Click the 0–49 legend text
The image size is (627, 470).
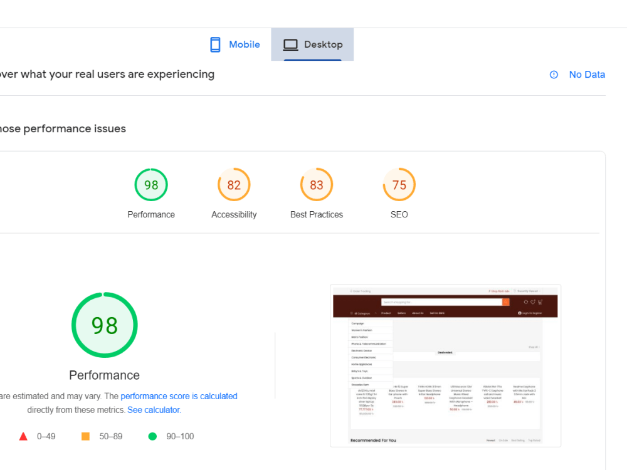coord(46,436)
